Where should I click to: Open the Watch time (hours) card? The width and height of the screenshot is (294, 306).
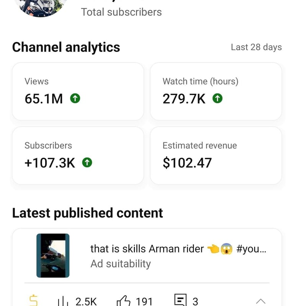pos(216,91)
